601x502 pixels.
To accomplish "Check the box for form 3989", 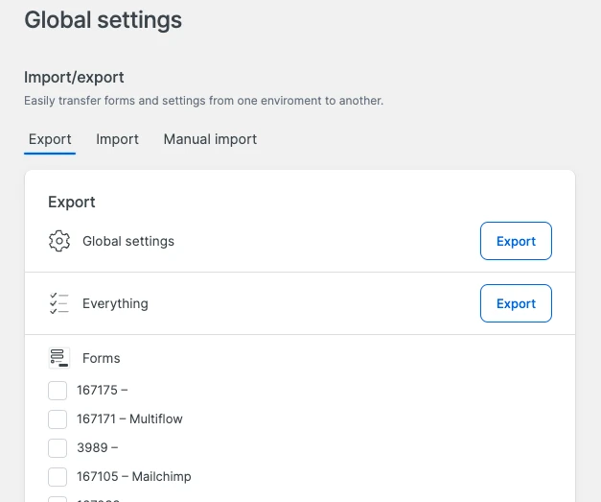I will 58,448.
